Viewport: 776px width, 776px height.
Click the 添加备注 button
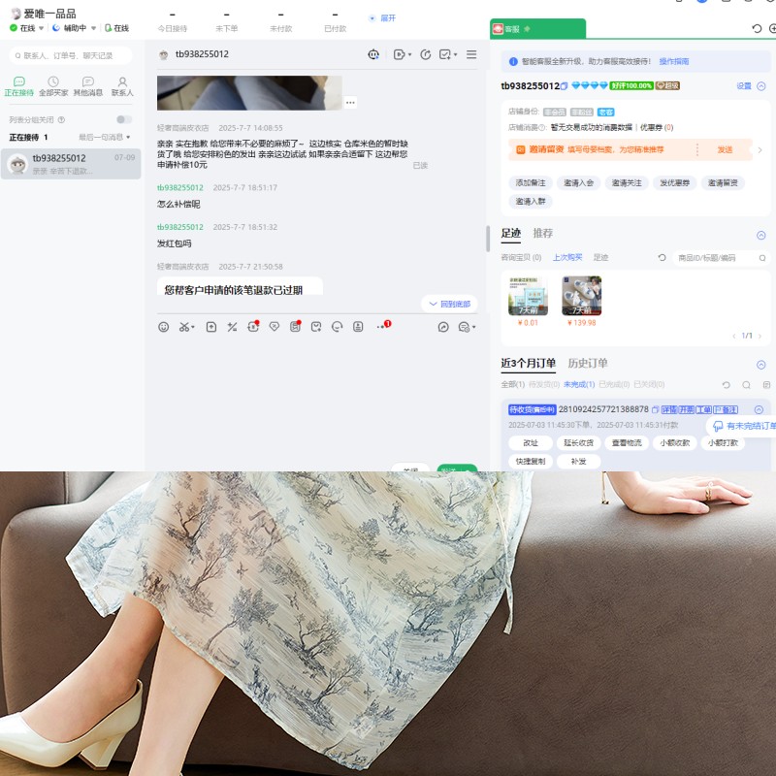click(531, 183)
